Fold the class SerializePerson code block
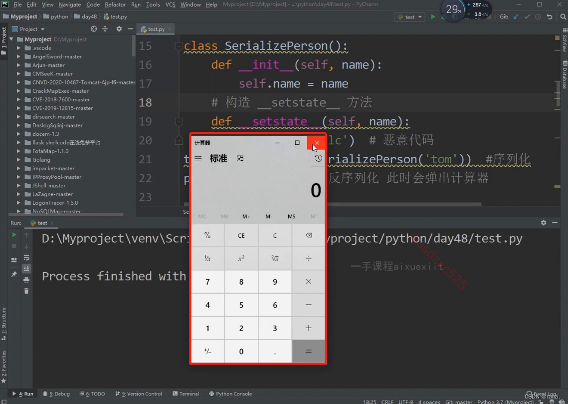The width and height of the screenshot is (568, 404). coord(179,46)
